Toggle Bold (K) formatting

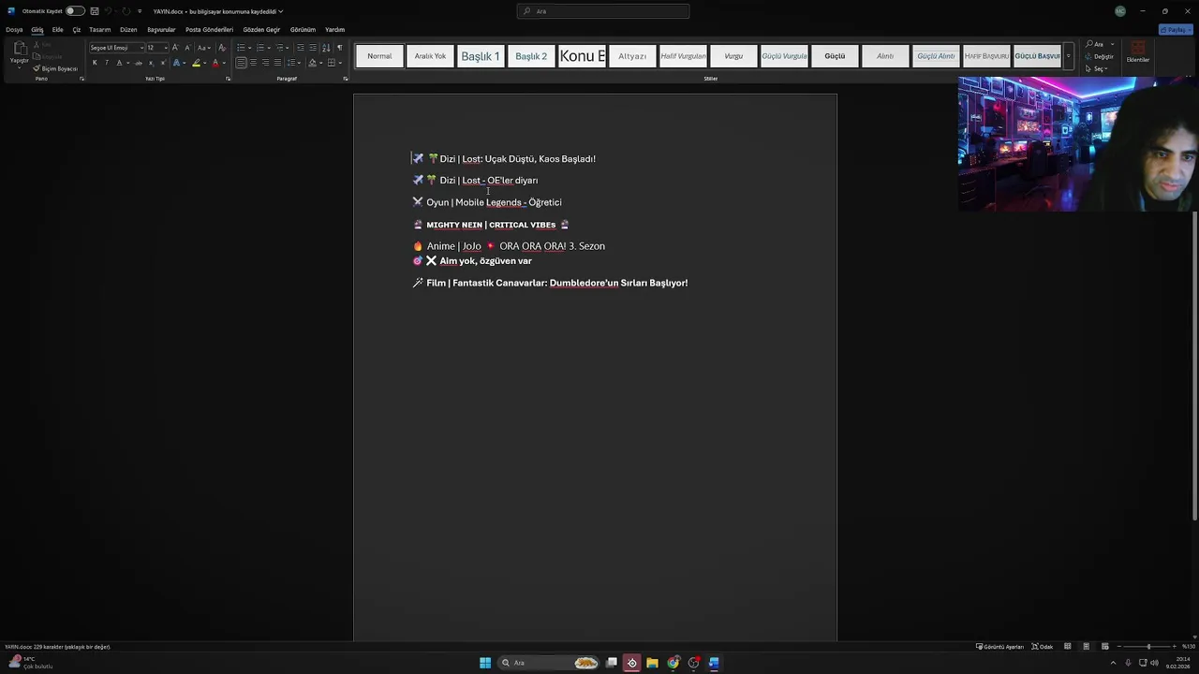[95, 63]
